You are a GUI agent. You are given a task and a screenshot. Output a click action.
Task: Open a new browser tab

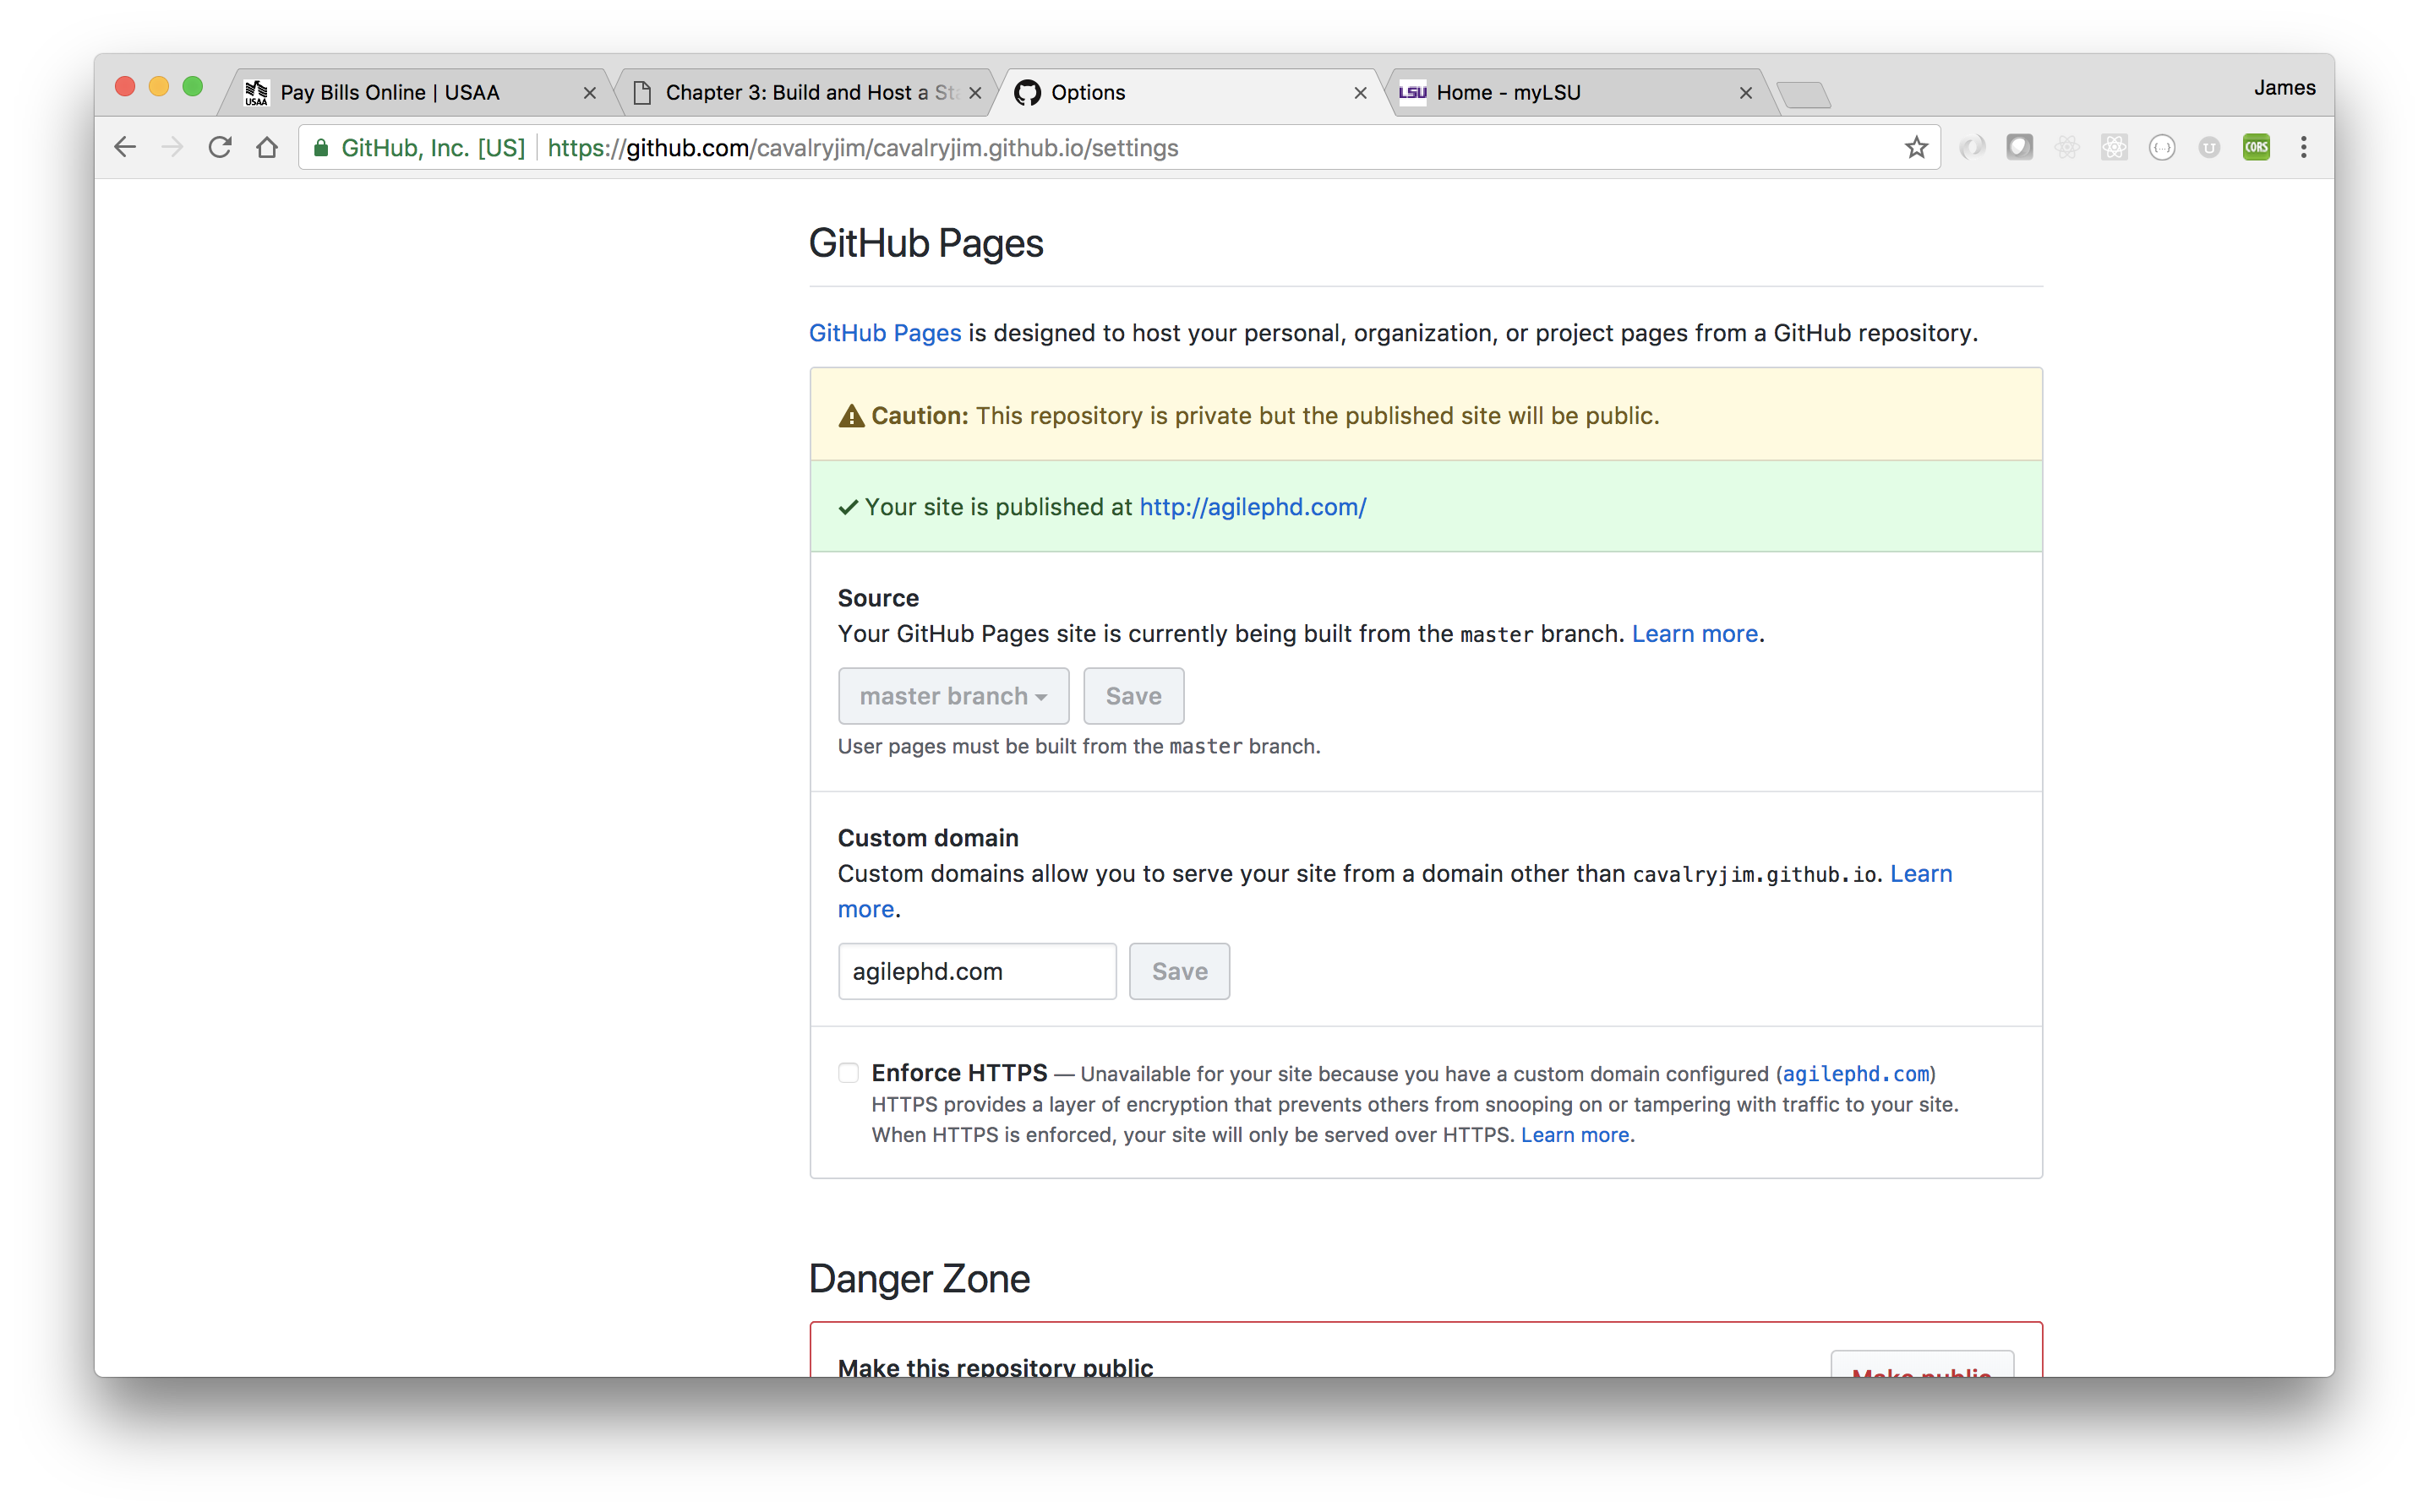click(1804, 95)
